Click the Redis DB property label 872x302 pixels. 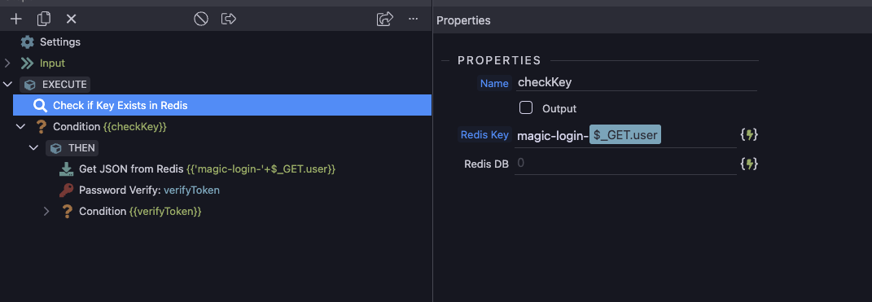[487, 164]
